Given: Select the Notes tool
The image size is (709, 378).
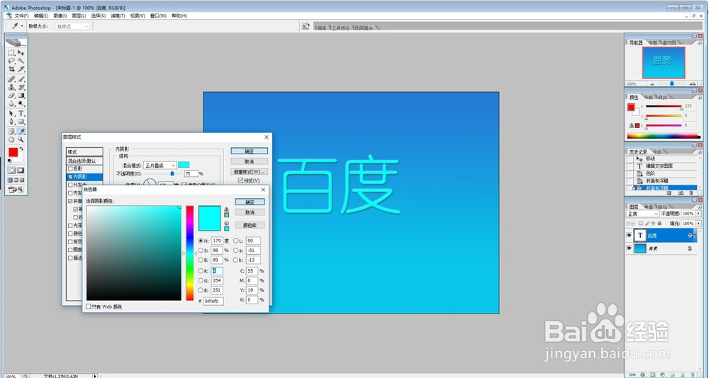Looking at the screenshot, I should point(12,132).
